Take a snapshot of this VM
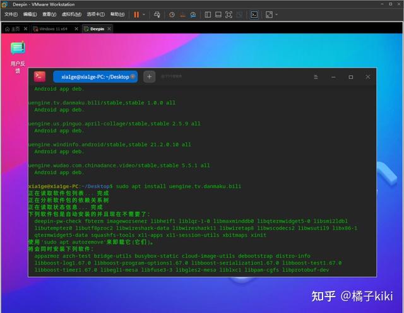The width and height of the screenshot is (404, 313). click(172, 15)
